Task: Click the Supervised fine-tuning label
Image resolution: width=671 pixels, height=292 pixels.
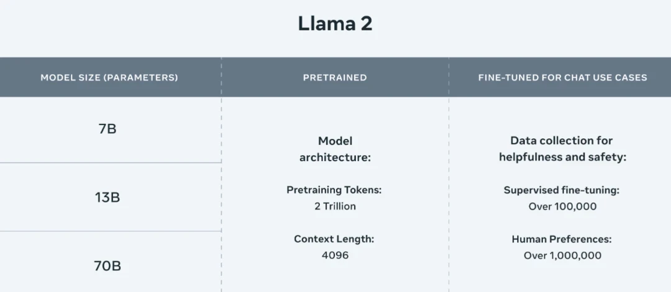Action: click(562, 190)
